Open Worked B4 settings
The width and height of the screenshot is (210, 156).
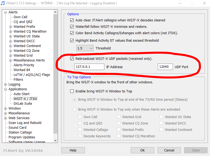tap(22, 70)
